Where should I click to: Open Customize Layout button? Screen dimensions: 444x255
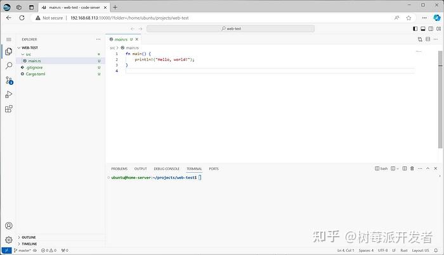[x=439, y=28]
